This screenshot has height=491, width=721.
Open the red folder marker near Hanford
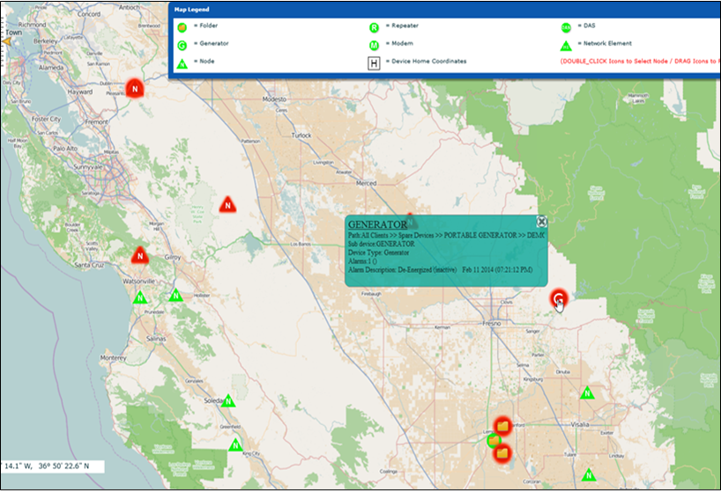click(503, 426)
